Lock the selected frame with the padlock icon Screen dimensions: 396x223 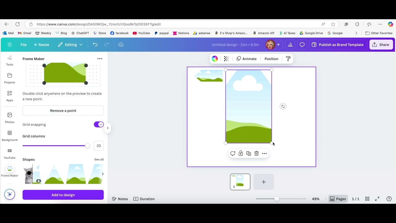pos(241,154)
